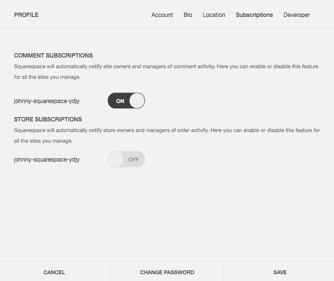Save the profile changes
334x281 pixels.
pos(280,272)
